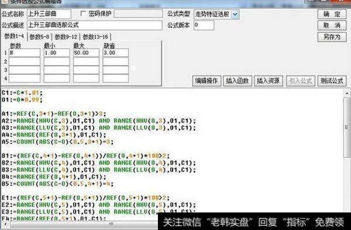Run the 测试公式 button

coord(332,81)
